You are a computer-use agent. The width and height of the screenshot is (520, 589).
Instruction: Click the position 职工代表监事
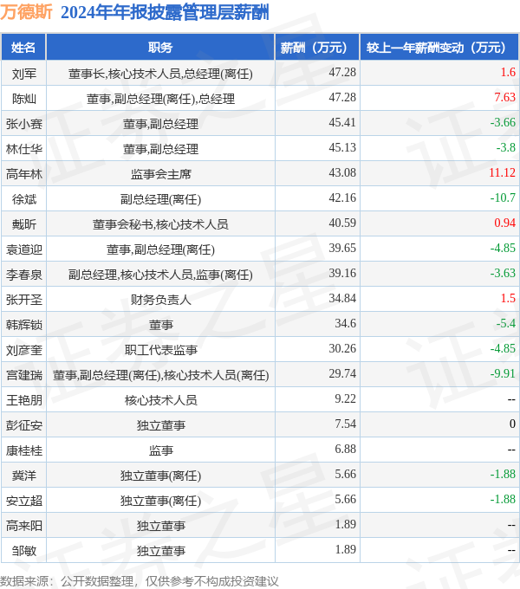pyautogui.click(x=160, y=350)
